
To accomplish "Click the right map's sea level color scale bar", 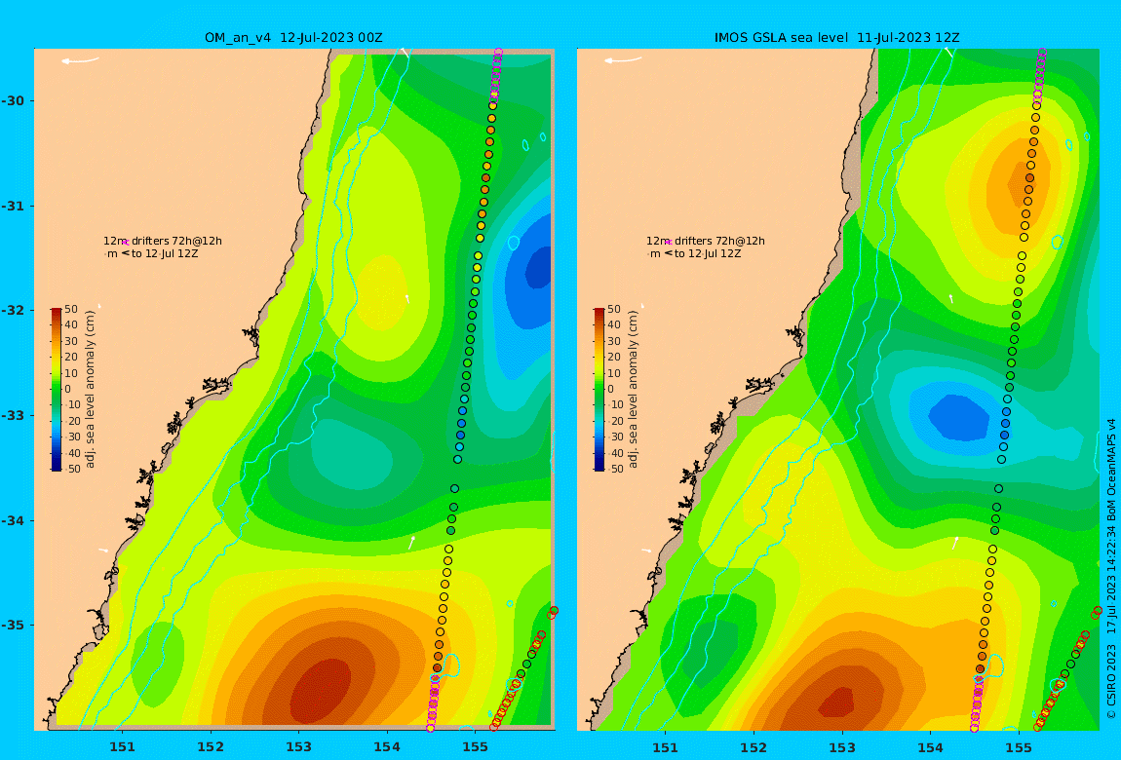I will tap(599, 390).
